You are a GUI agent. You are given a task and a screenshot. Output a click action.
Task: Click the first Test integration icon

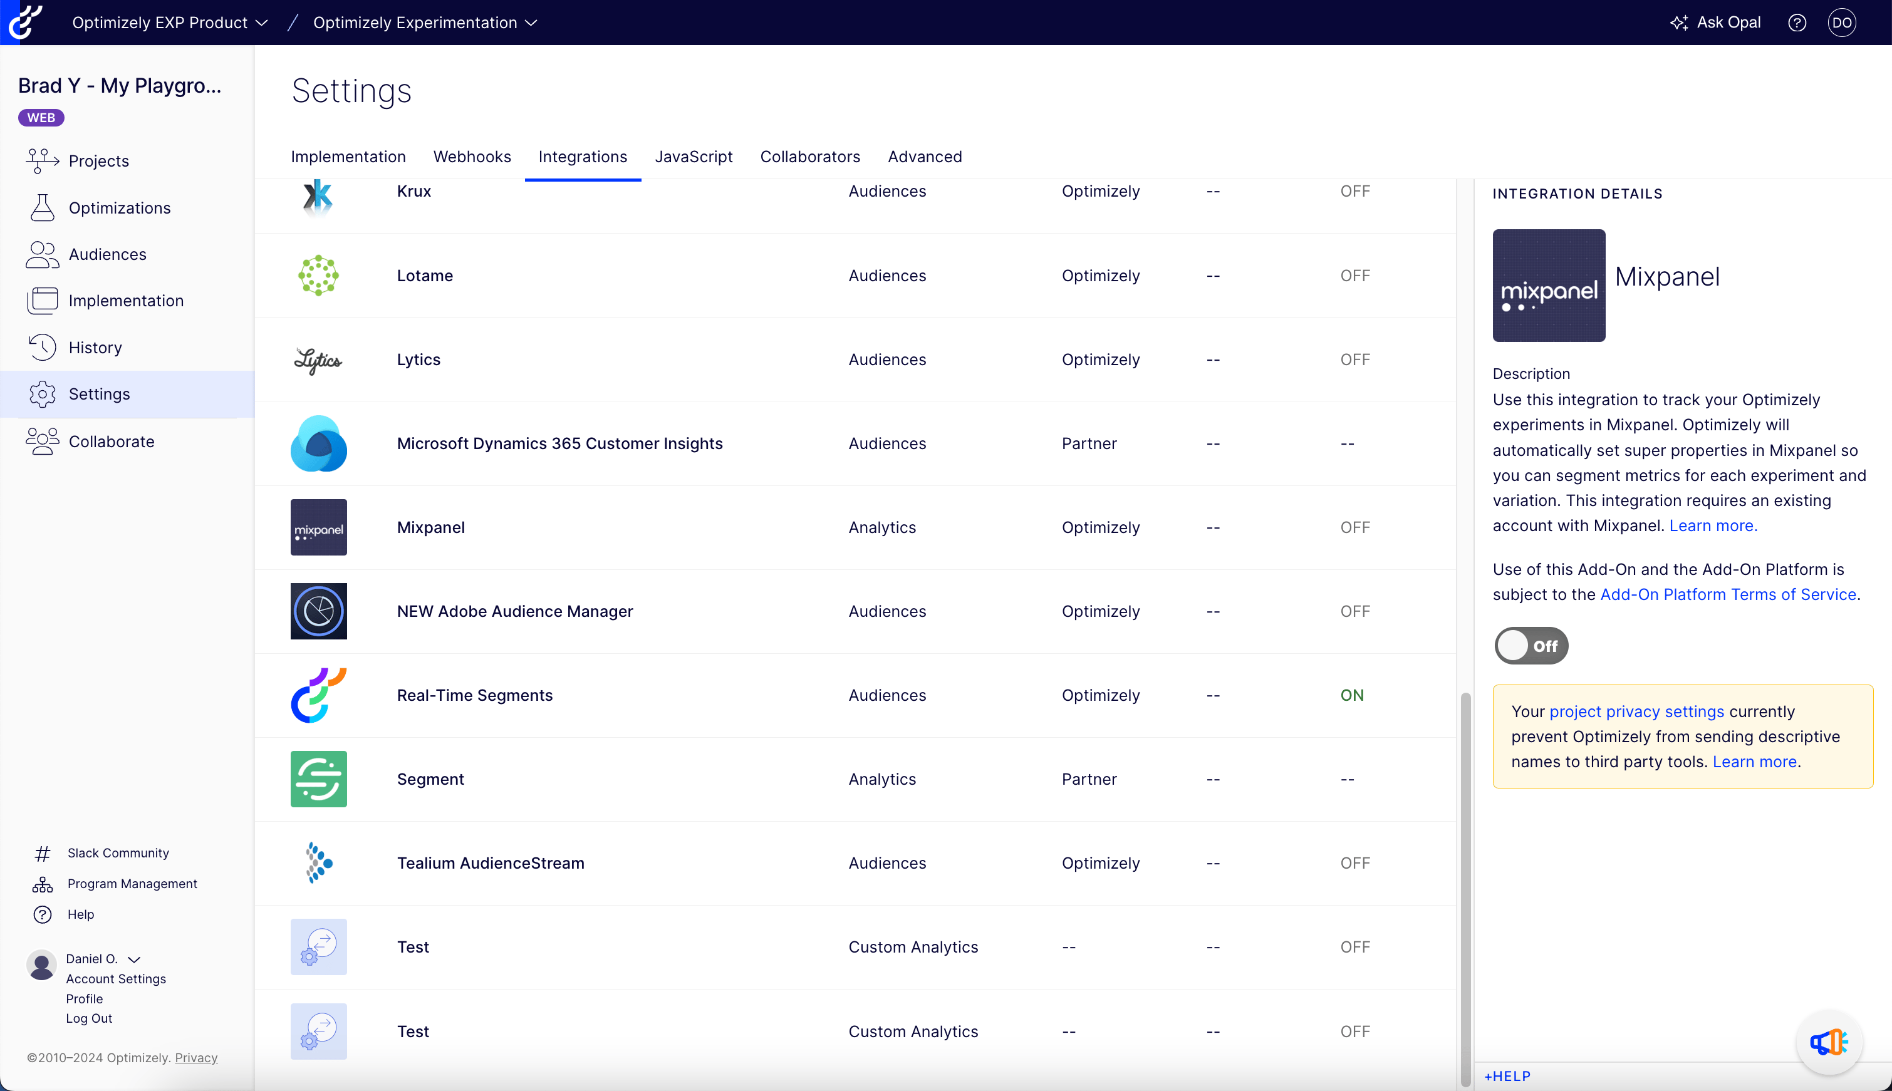point(318,947)
